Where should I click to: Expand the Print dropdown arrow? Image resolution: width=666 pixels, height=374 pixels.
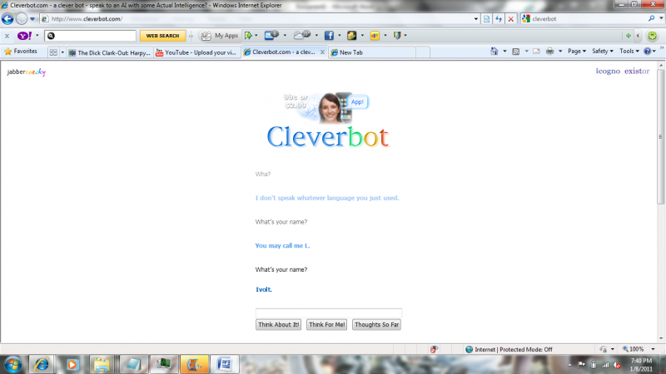click(560, 52)
